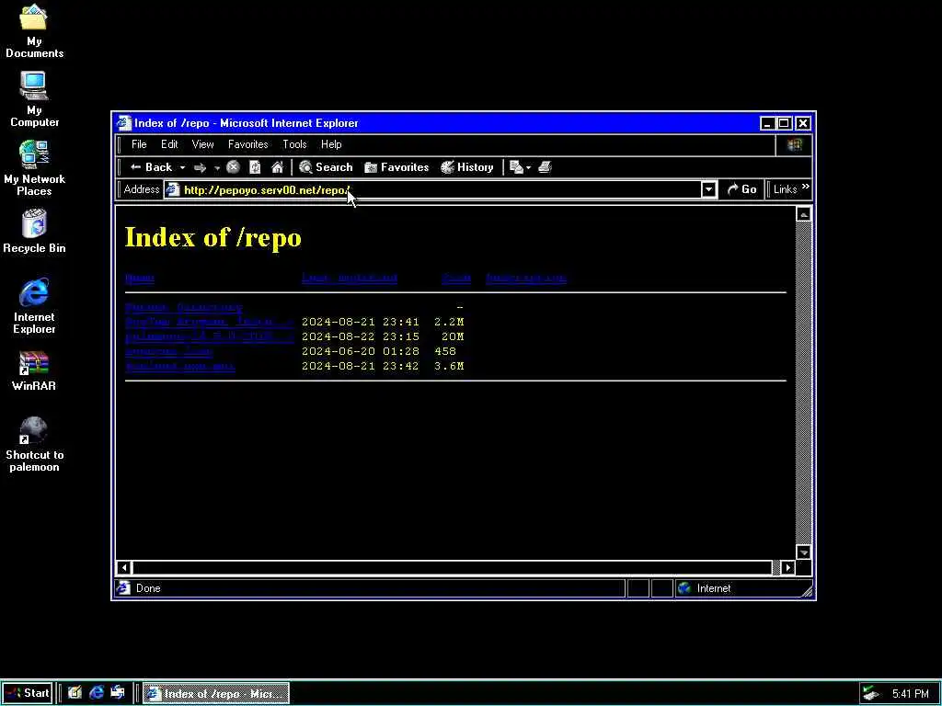The image size is (942, 706).
Task: Click the Windows throbber logo in the IE menu bar
Action: click(x=794, y=144)
